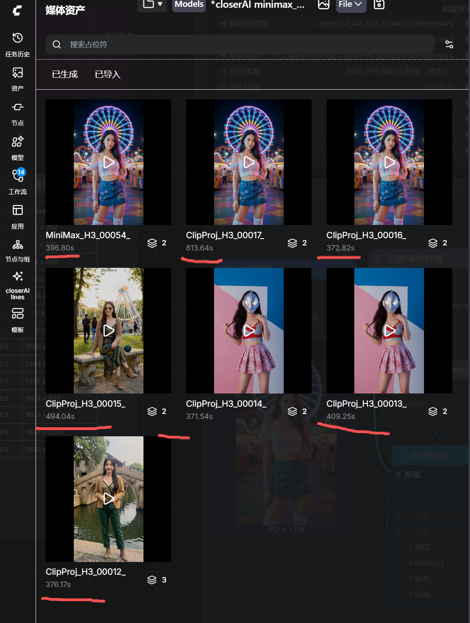Click the 搜索占位符 search field

[240, 44]
